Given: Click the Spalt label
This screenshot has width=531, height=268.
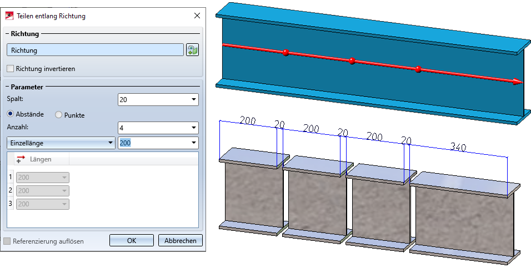Looking at the screenshot, I should 15,99.
